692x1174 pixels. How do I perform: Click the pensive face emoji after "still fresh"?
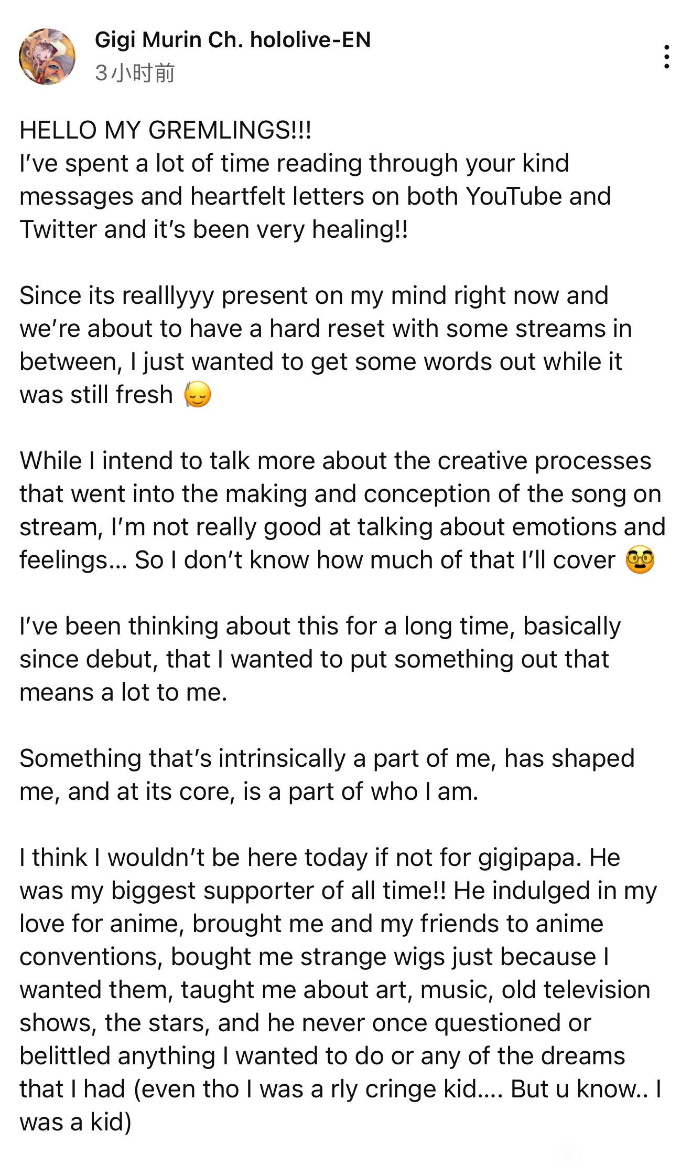[198, 395]
